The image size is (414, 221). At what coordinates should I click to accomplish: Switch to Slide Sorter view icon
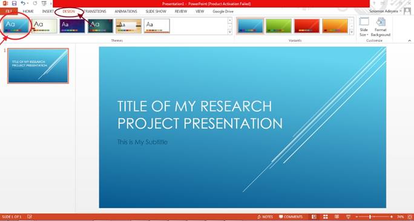(326, 217)
